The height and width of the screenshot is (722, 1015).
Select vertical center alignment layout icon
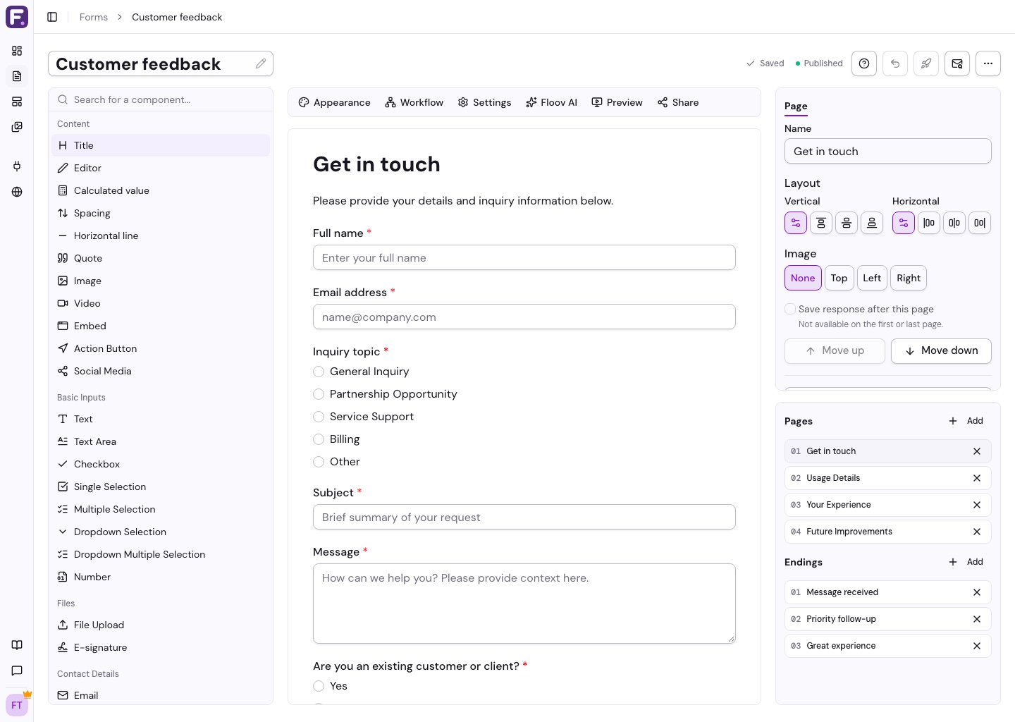click(847, 223)
